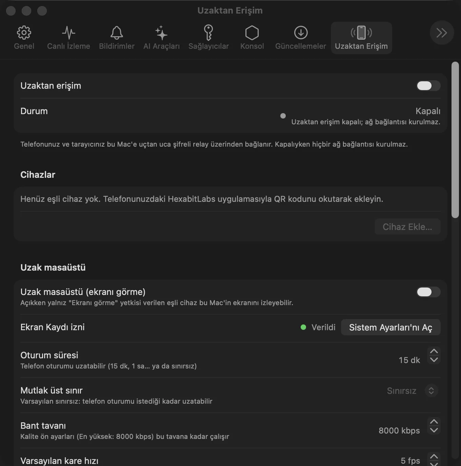Click the Ekran Kaydı izni label

point(53,327)
